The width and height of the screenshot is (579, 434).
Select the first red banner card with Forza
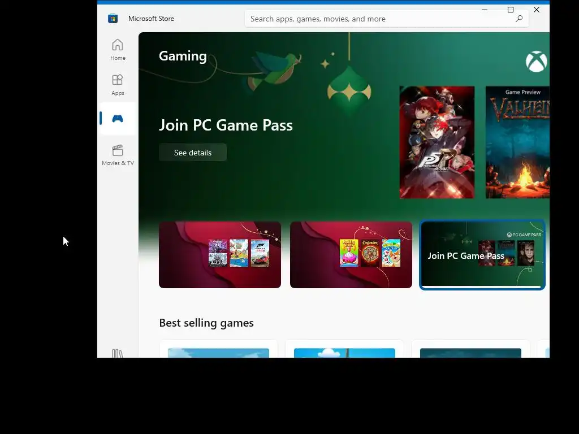coord(220,255)
